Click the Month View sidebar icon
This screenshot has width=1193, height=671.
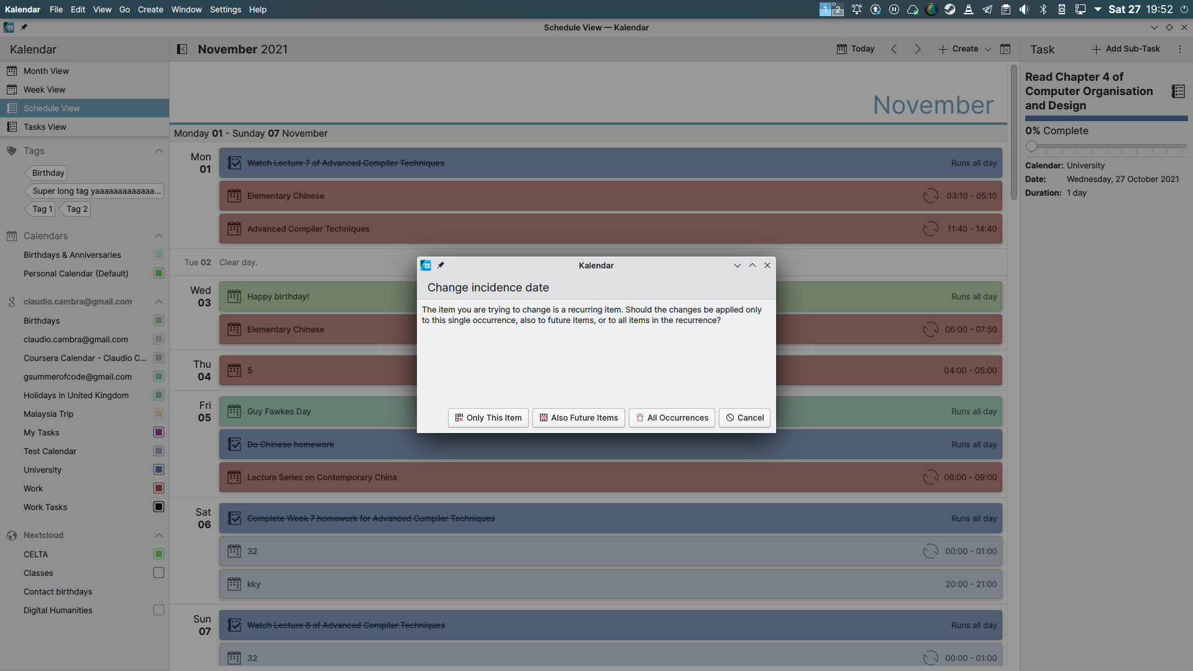(12, 71)
